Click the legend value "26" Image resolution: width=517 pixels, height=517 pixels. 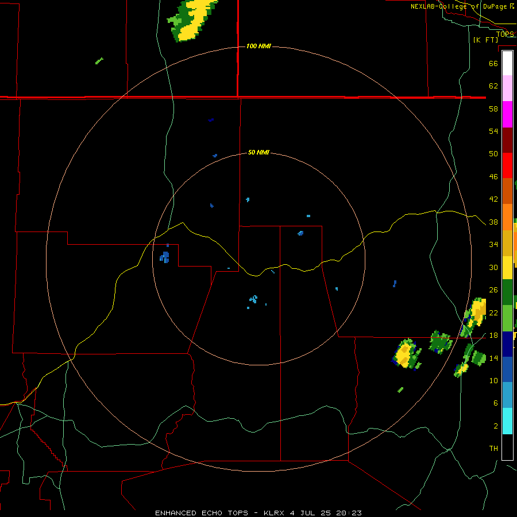click(x=493, y=290)
